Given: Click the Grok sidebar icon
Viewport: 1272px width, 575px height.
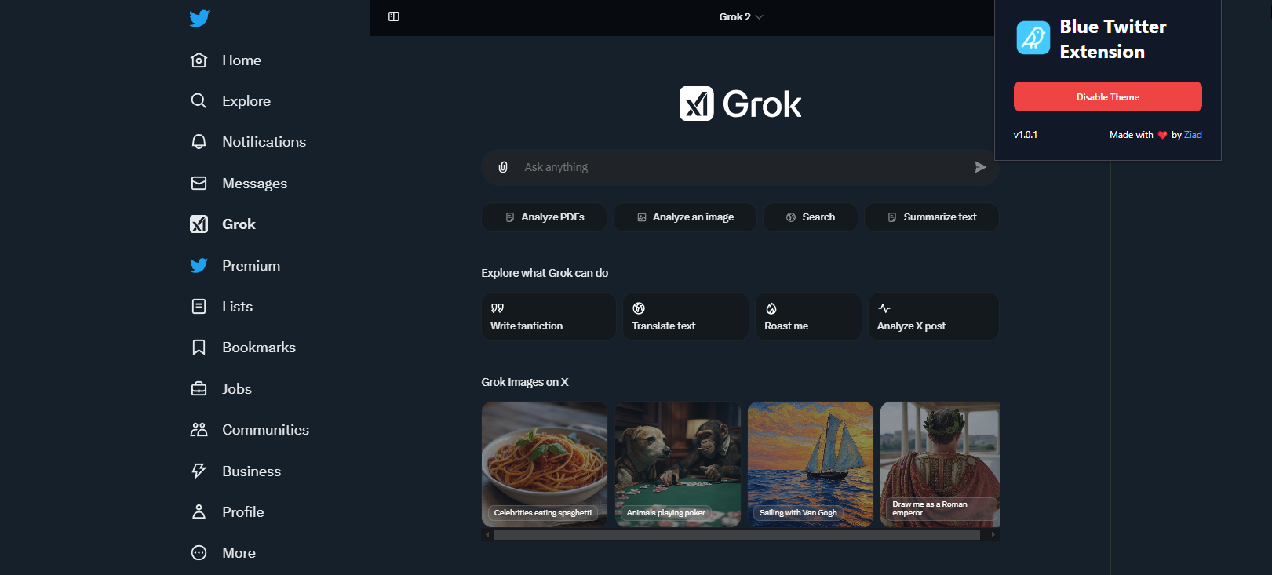Looking at the screenshot, I should click(199, 224).
